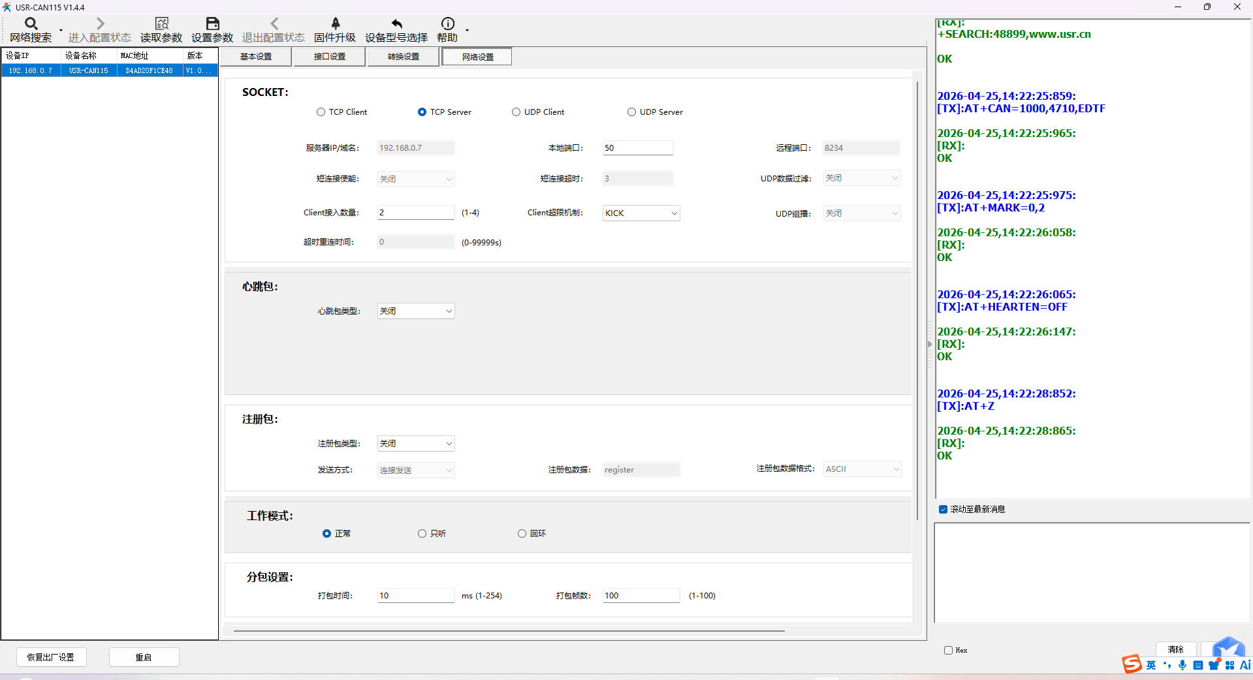This screenshot has height=680, width=1253.
Task: Open the 发送方式 dropdown
Action: tap(415, 471)
